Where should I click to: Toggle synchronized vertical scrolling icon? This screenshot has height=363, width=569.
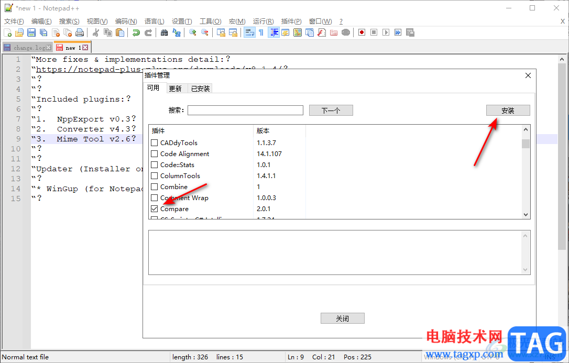coord(221,32)
